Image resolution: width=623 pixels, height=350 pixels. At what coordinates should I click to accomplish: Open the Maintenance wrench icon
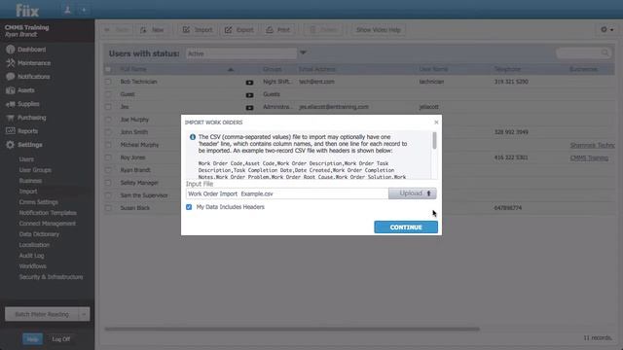[11, 63]
